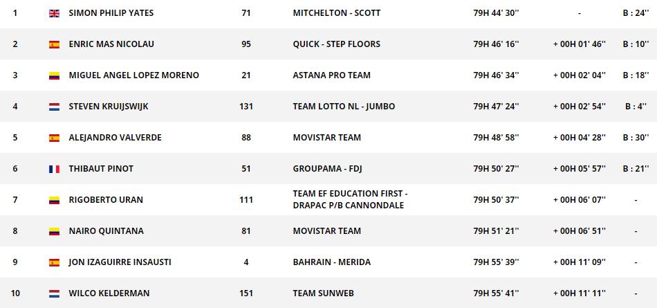Open rider Simon Philip Yates
This screenshot has width=657, height=308.
point(111,13)
